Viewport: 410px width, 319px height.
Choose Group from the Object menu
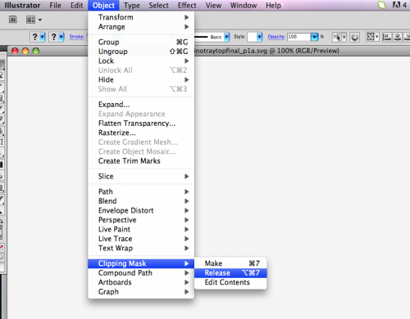[141, 42]
